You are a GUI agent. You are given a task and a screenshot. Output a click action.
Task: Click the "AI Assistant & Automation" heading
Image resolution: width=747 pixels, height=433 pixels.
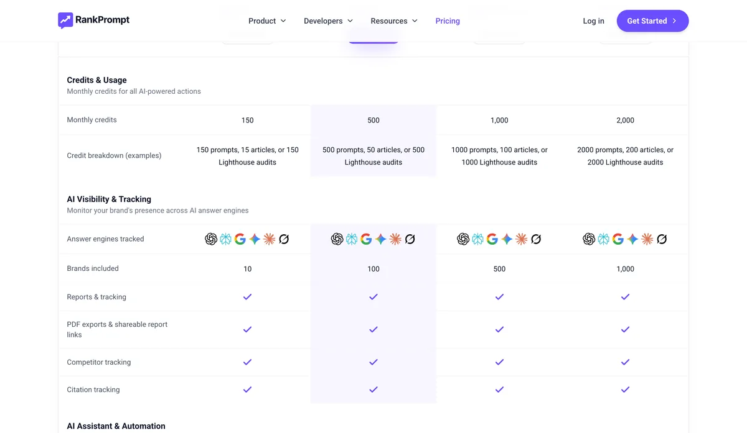116,426
